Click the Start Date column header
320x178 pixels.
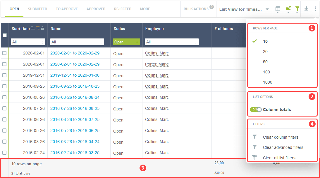[20, 29]
